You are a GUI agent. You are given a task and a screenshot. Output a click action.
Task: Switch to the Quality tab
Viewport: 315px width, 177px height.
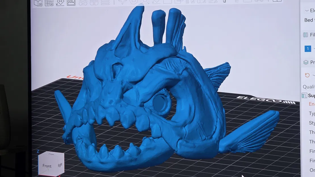tap(309, 87)
